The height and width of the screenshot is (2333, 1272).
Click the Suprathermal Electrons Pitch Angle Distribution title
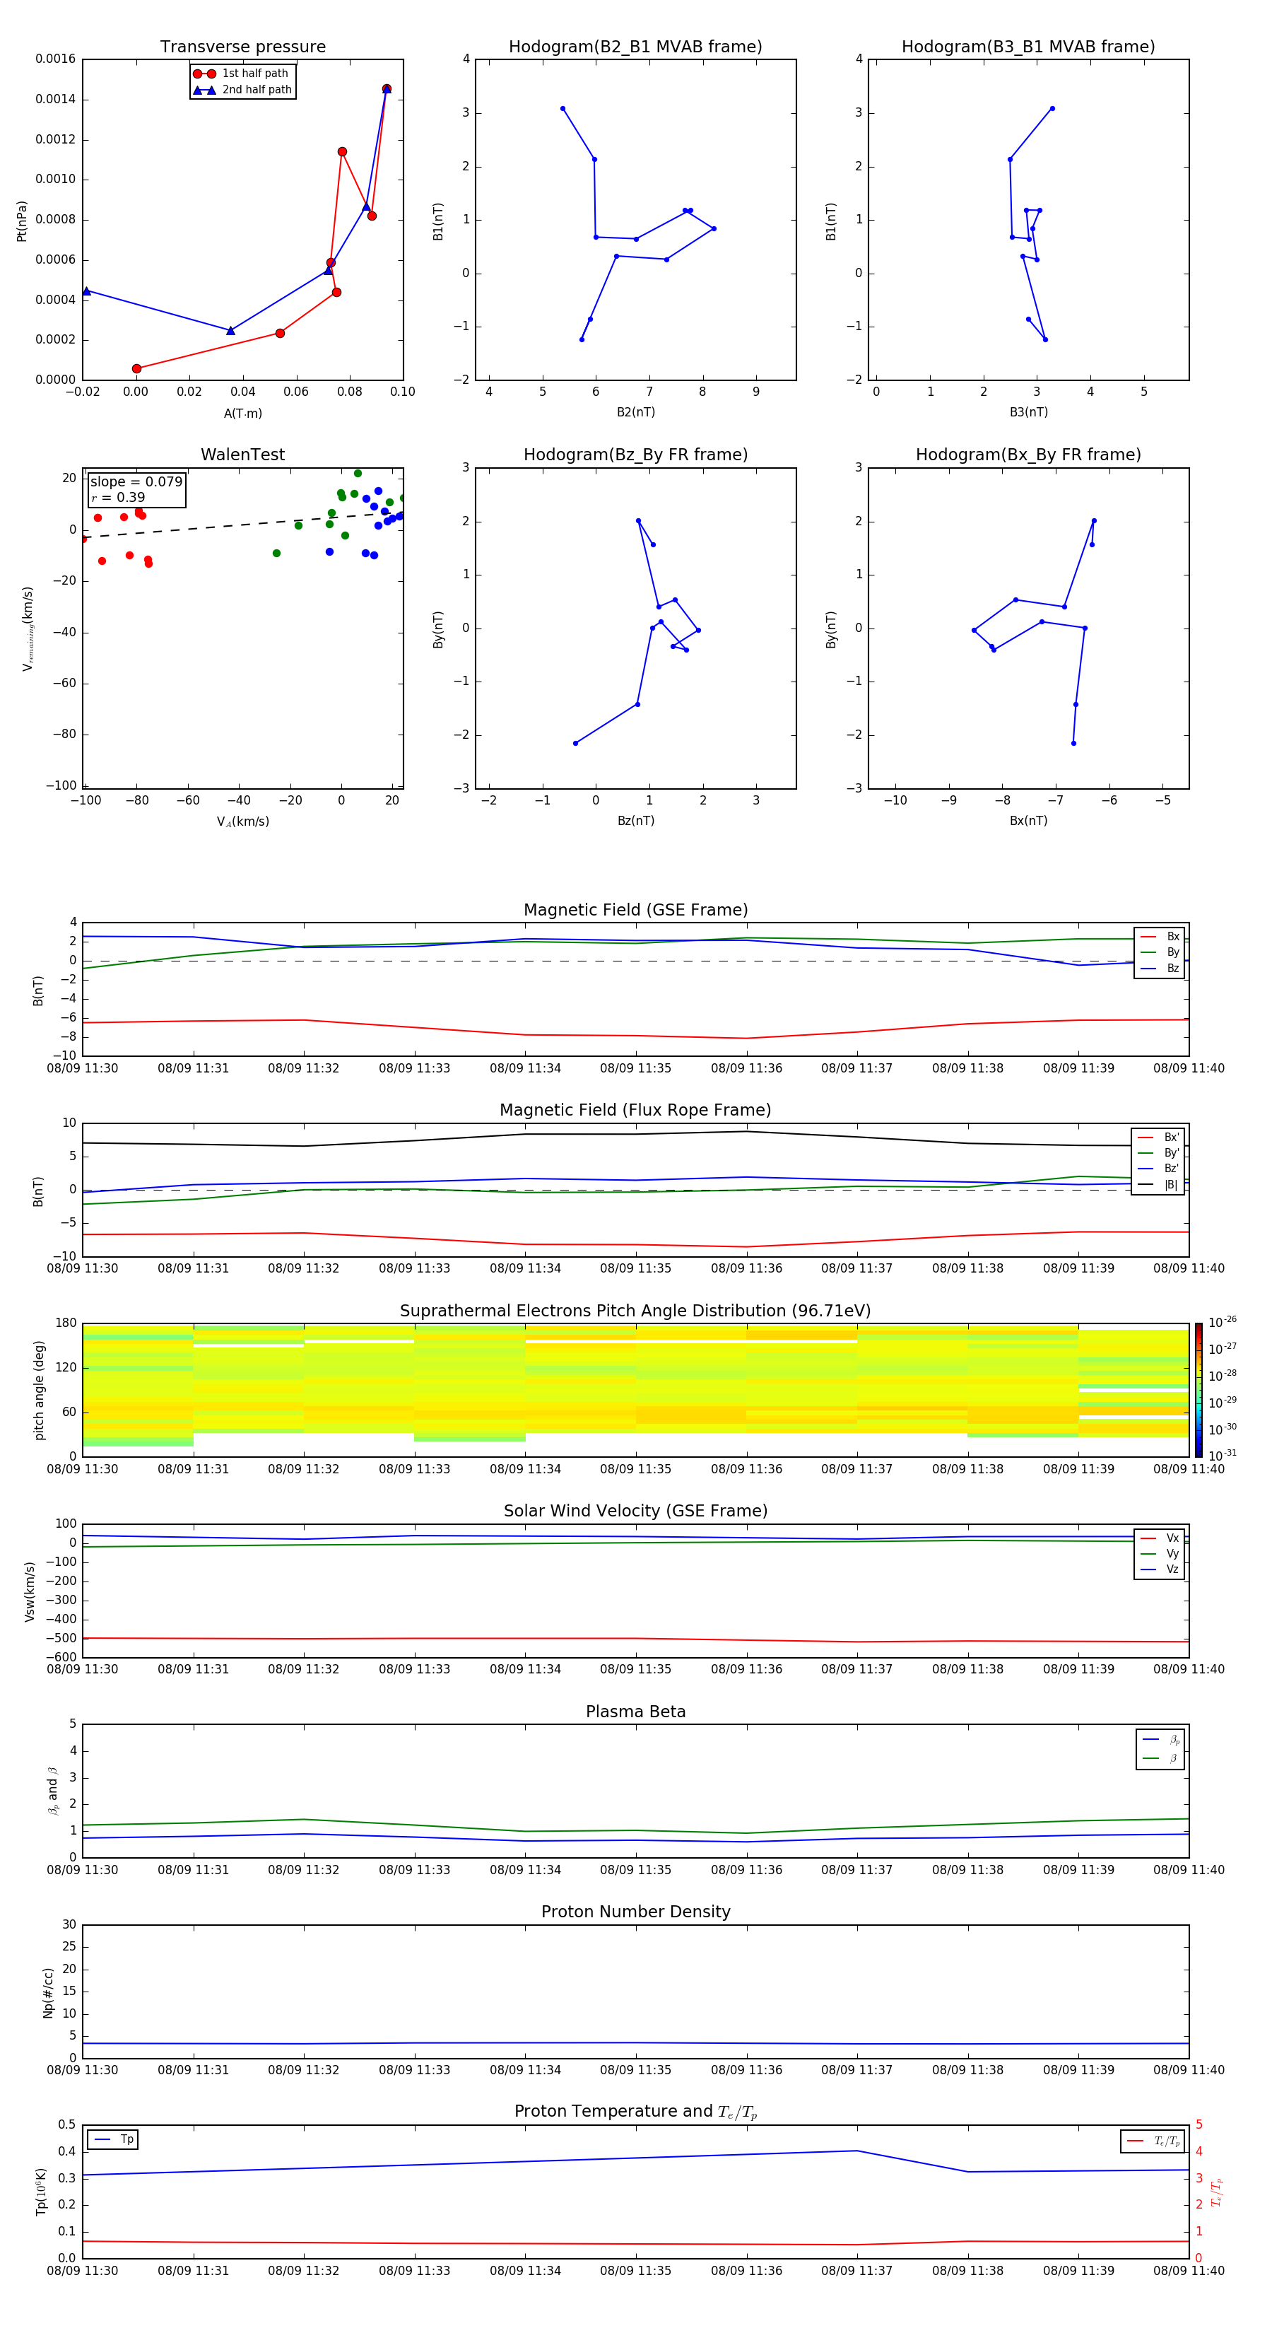(x=635, y=1311)
